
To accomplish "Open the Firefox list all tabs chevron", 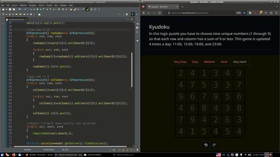I will [x=277, y=7].
